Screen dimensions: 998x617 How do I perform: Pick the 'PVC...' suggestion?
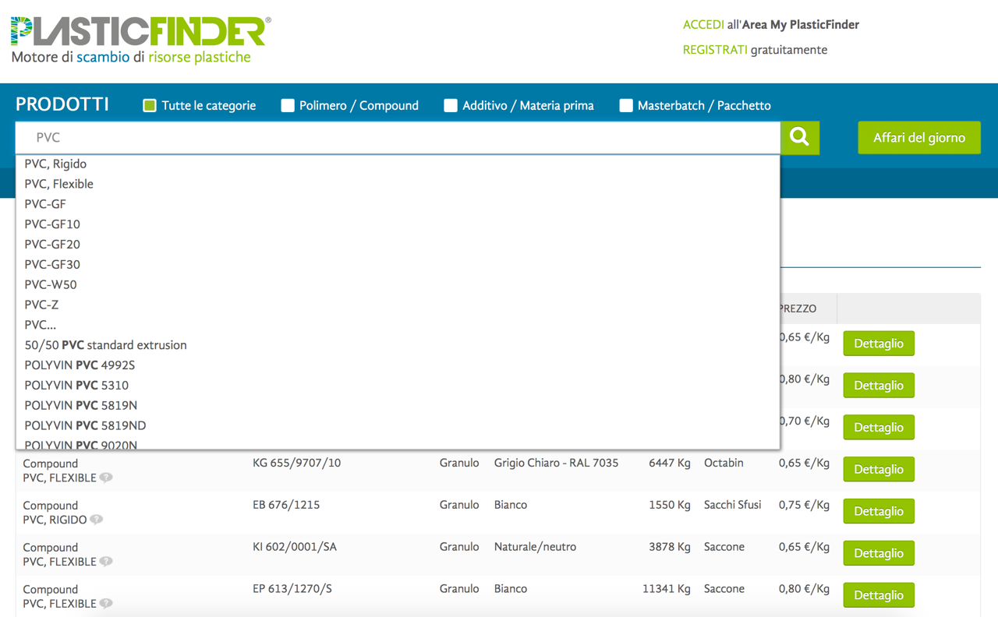398,326
